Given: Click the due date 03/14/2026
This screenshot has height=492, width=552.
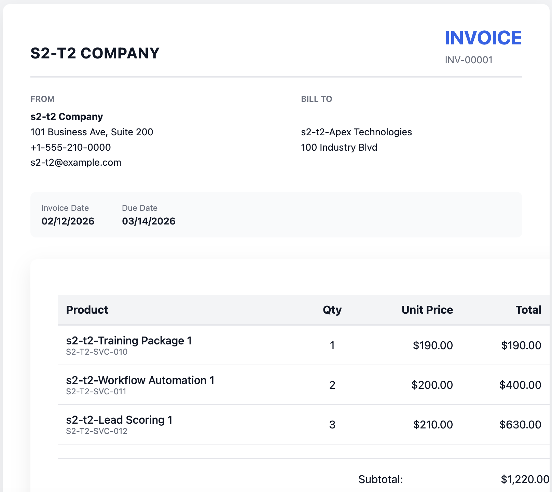Looking at the screenshot, I should click(149, 221).
